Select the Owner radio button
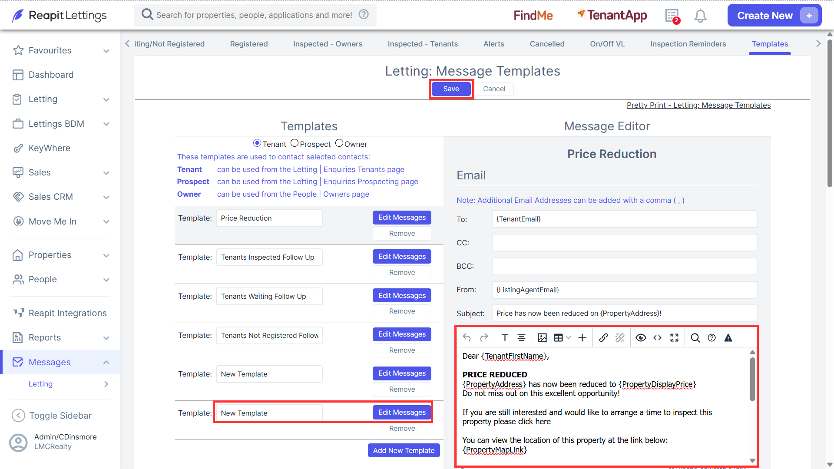This screenshot has width=834, height=469. coord(339,143)
